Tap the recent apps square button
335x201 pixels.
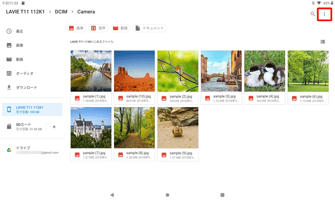(222, 195)
